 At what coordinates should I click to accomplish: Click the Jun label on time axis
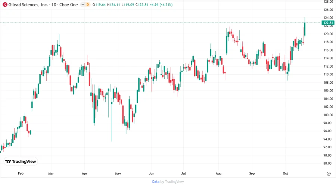tap(152, 173)
